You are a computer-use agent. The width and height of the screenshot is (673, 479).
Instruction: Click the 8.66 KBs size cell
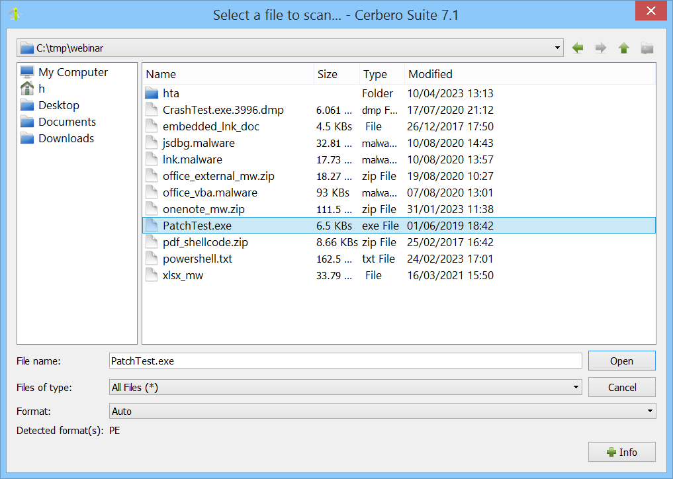[337, 242]
